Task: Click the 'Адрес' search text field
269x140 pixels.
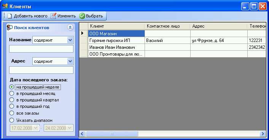Action: point(41,70)
